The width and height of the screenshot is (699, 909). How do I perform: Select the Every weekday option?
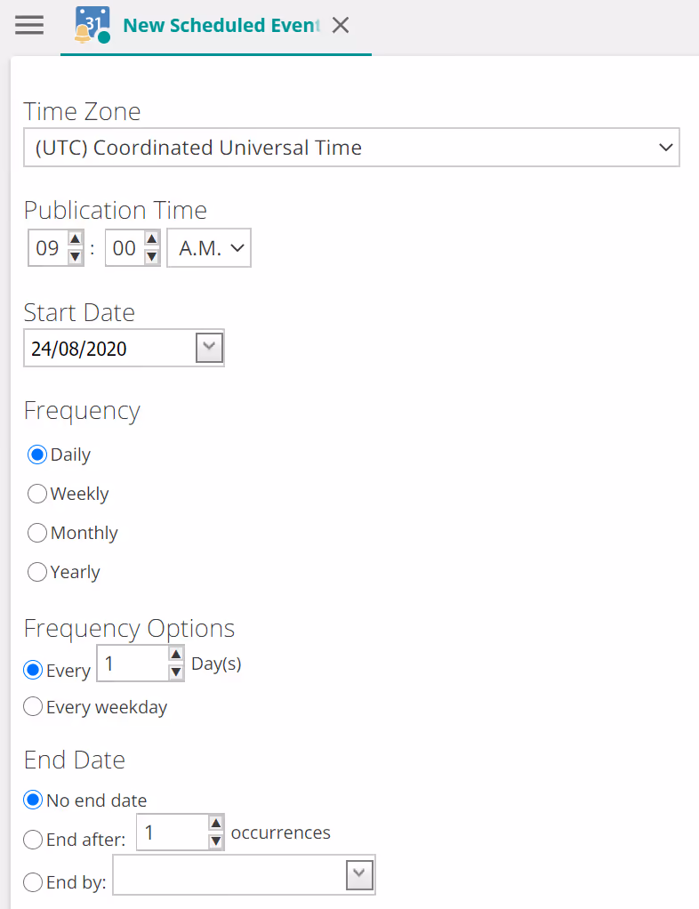[33, 707]
